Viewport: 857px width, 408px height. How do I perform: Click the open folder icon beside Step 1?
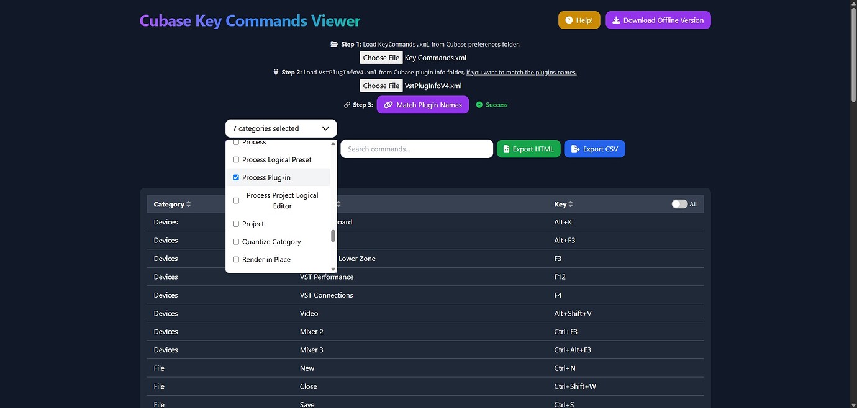334,44
